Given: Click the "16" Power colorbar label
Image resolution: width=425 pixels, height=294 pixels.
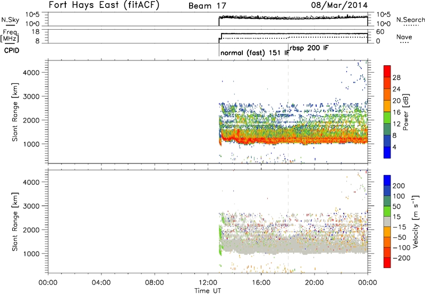Looking at the screenshot, I should [x=396, y=113].
